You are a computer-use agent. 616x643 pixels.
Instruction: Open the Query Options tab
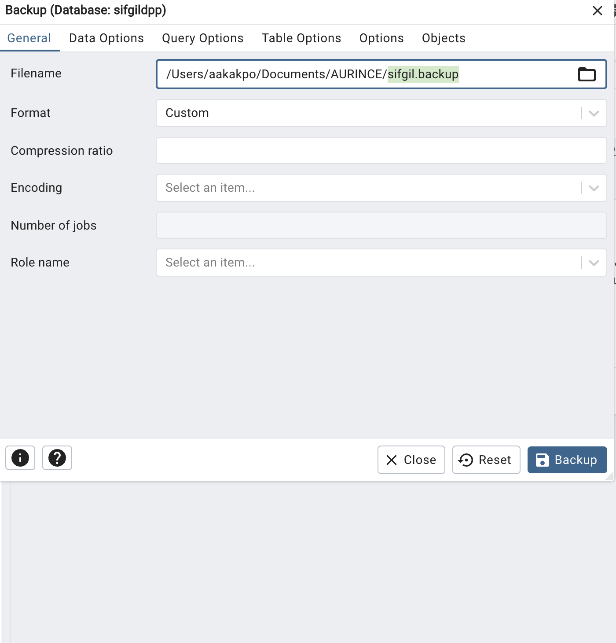click(x=202, y=38)
